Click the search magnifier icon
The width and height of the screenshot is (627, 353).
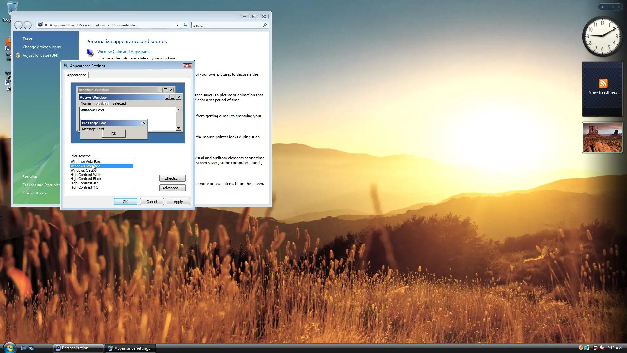tap(265, 25)
